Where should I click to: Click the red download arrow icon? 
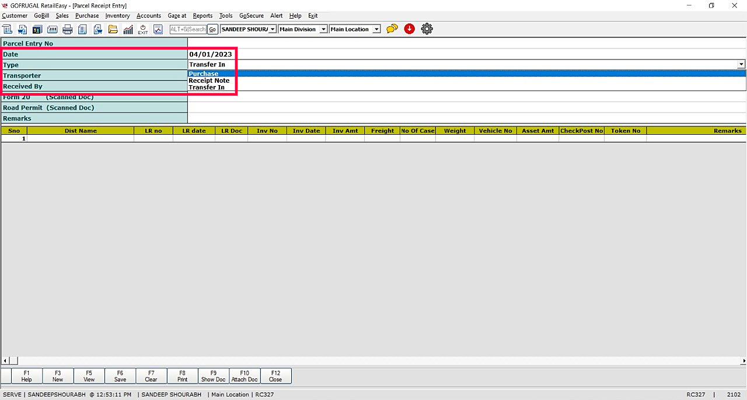[x=410, y=29]
